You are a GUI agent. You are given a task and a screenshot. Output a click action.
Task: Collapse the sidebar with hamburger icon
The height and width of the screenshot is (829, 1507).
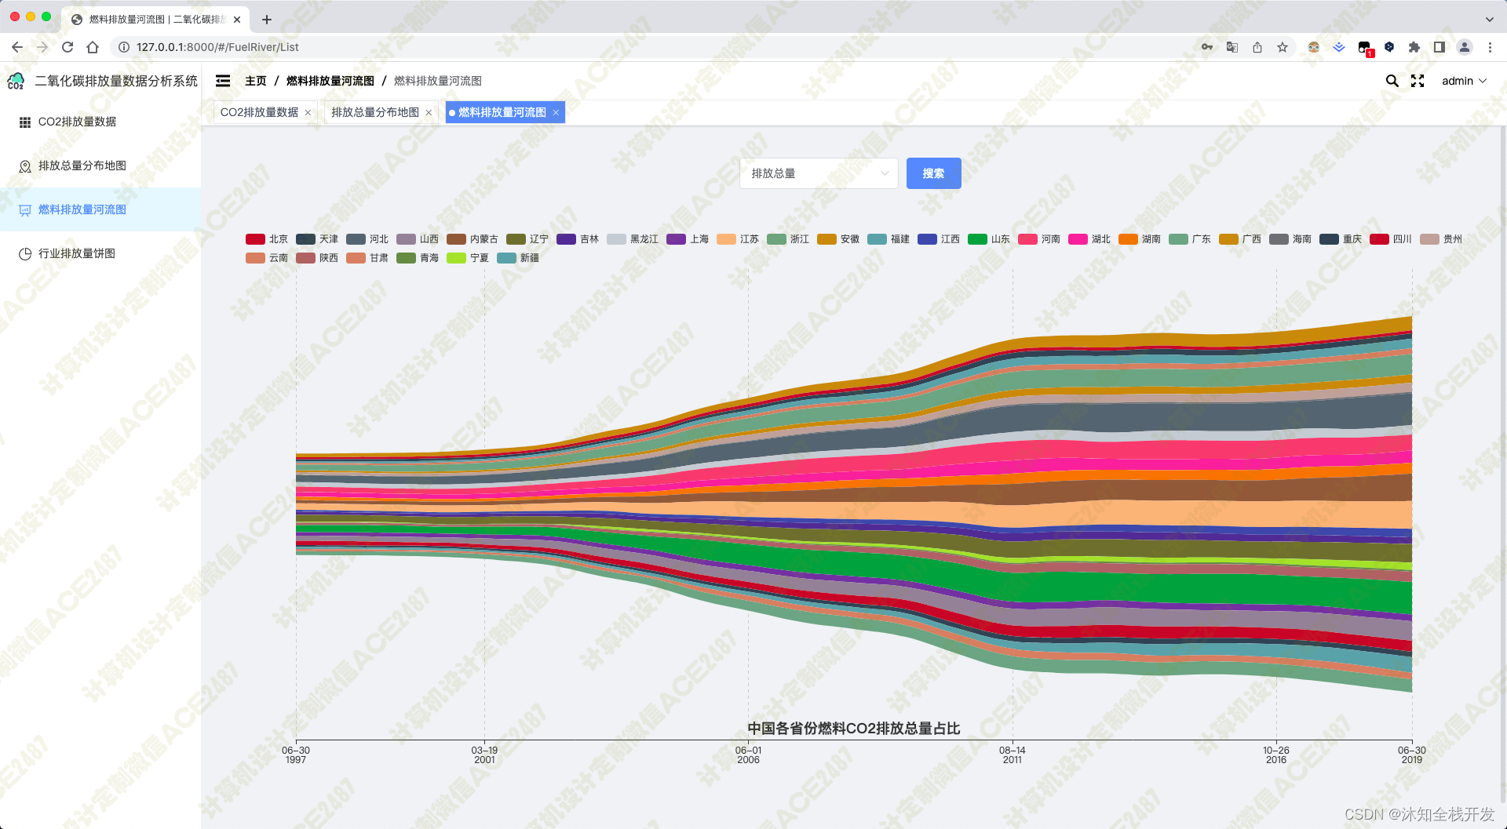click(x=223, y=81)
